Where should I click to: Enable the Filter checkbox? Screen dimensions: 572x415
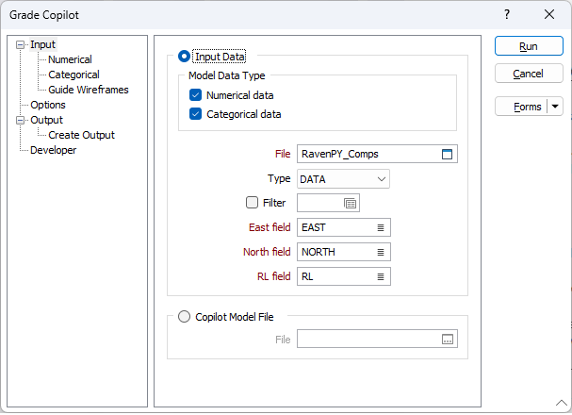[252, 203]
